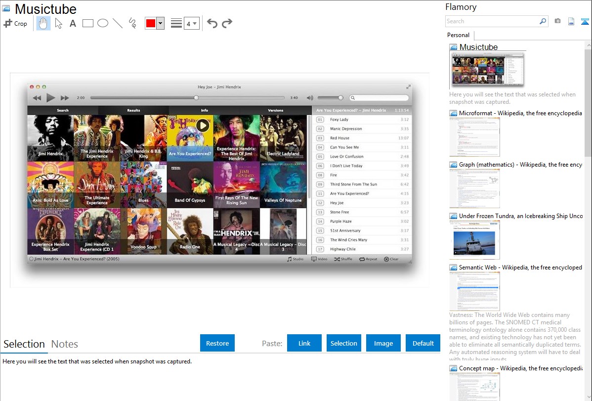Click the Restore button
The height and width of the screenshot is (401, 592).
[x=217, y=343]
